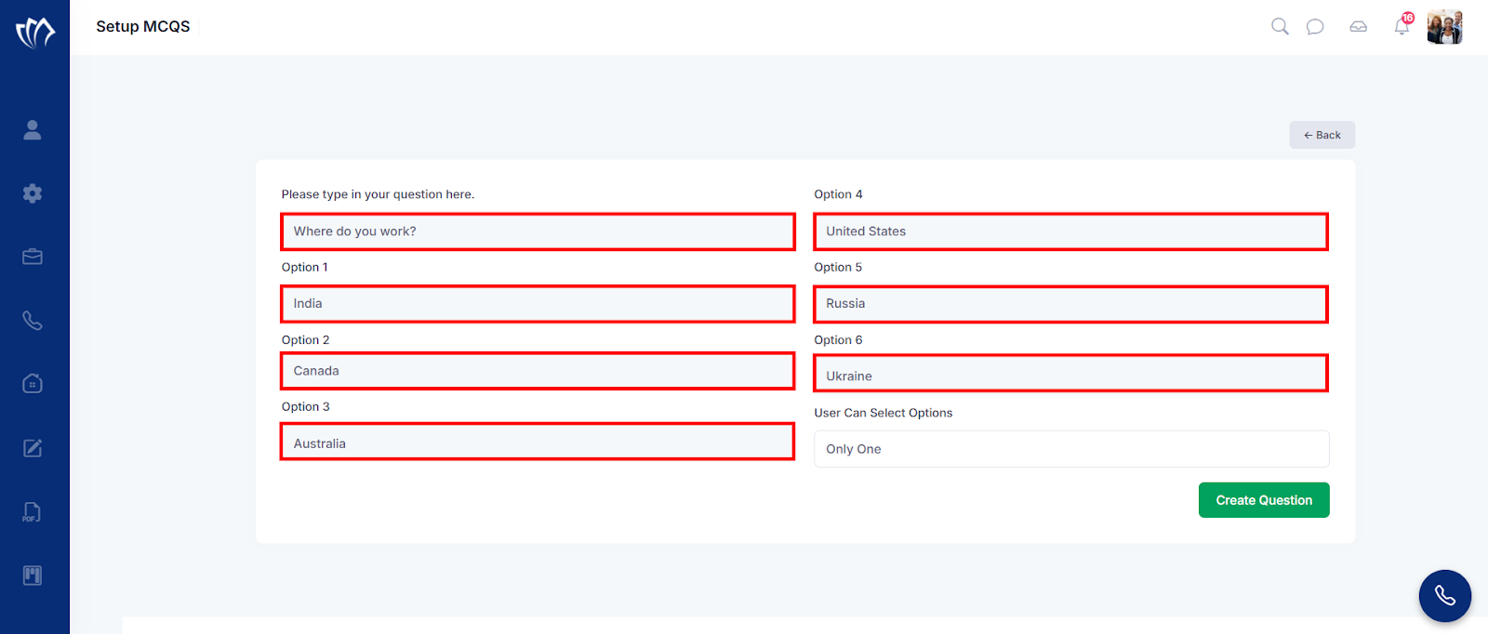Screen dimensions: 1488x634
Task: Open the building icon in sidebar
Action: pyautogui.click(x=33, y=384)
